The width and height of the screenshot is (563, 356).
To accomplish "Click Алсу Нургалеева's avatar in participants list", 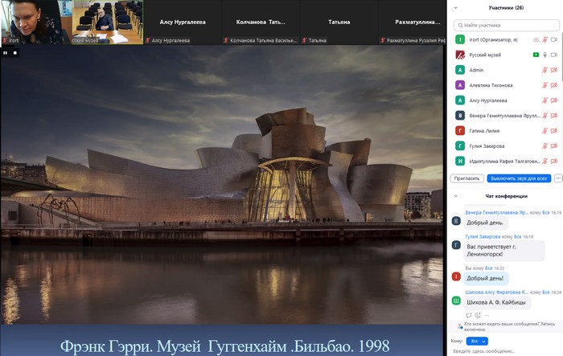I will point(460,100).
